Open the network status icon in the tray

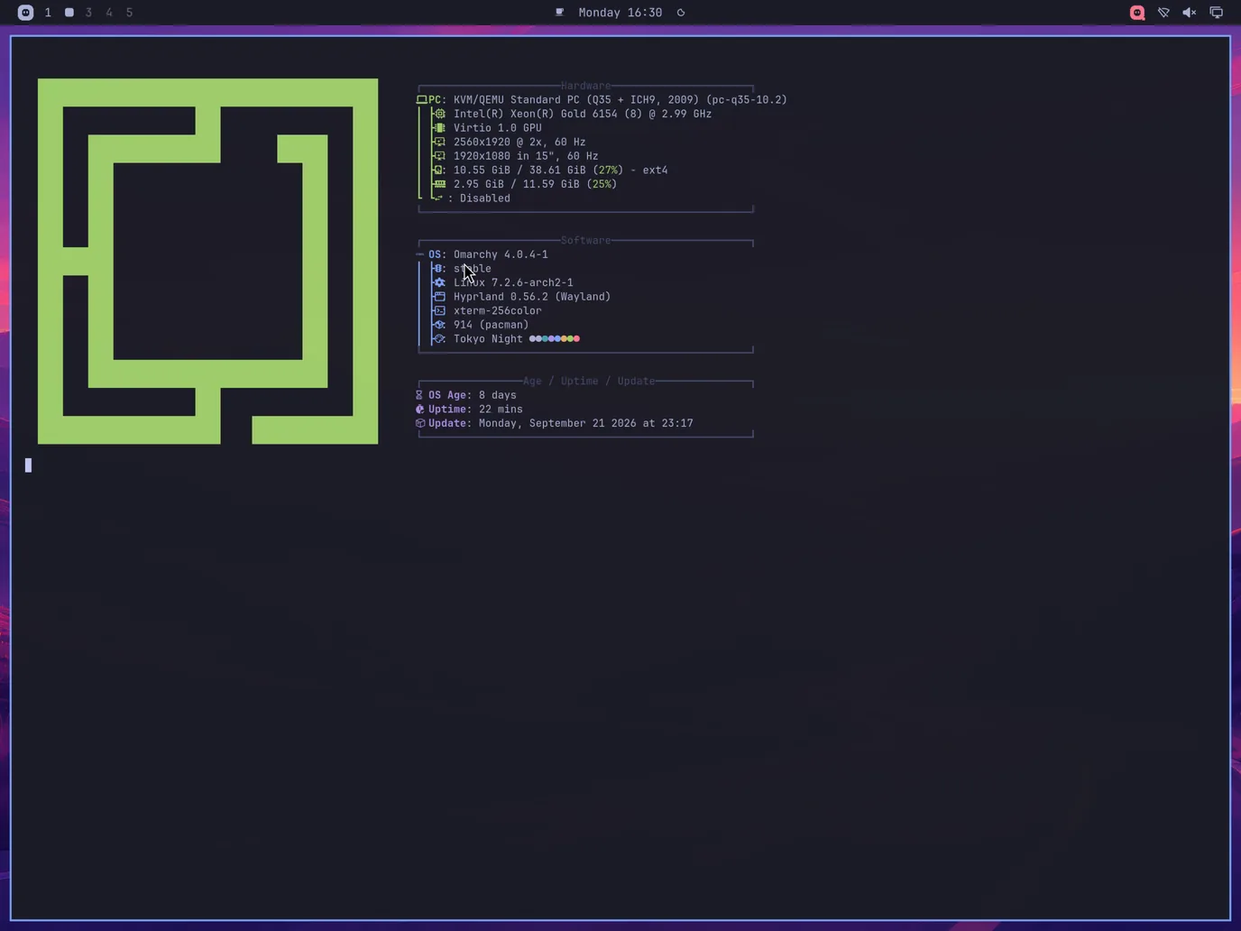[x=1163, y=13]
